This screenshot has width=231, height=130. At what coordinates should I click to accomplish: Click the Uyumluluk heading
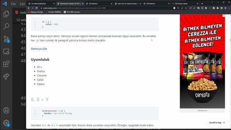click(40, 60)
